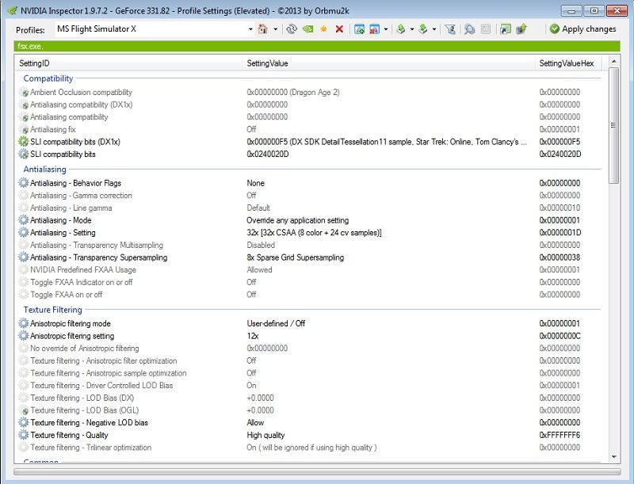This screenshot has height=484, width=634.
Task: Click the home icon for global profile
Action: click(x=263, y=29)
